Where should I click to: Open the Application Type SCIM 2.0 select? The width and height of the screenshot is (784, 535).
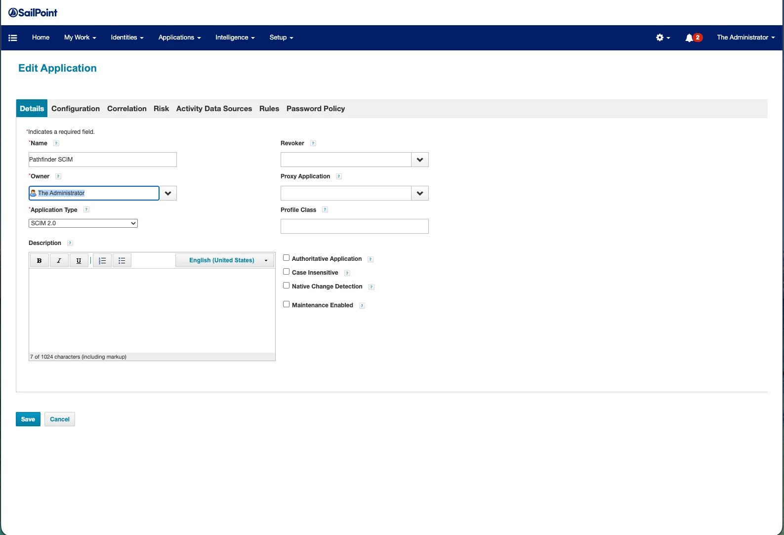coord(83,223)
